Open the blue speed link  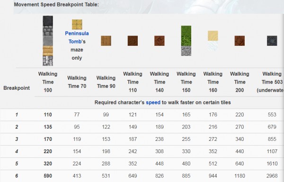153,103
